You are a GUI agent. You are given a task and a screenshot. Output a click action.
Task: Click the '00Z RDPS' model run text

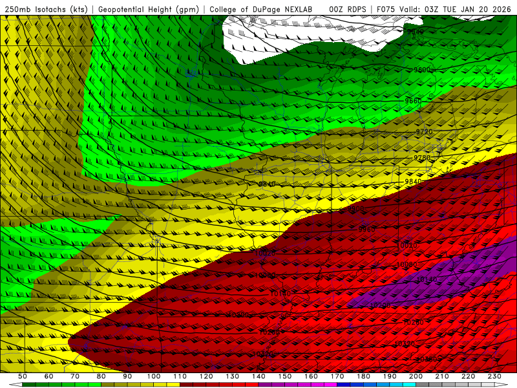(x=348, y=10)
